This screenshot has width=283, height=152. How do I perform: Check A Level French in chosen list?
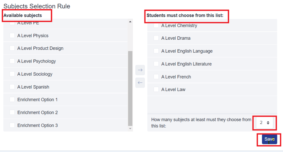156,76
